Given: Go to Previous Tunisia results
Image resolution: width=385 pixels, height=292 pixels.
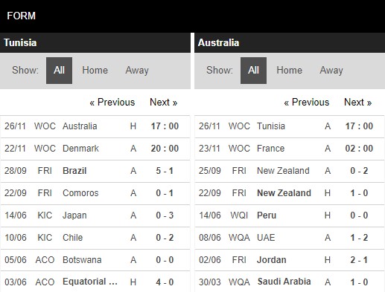Looking at the screenshot, I should click(x=112, y=103).
